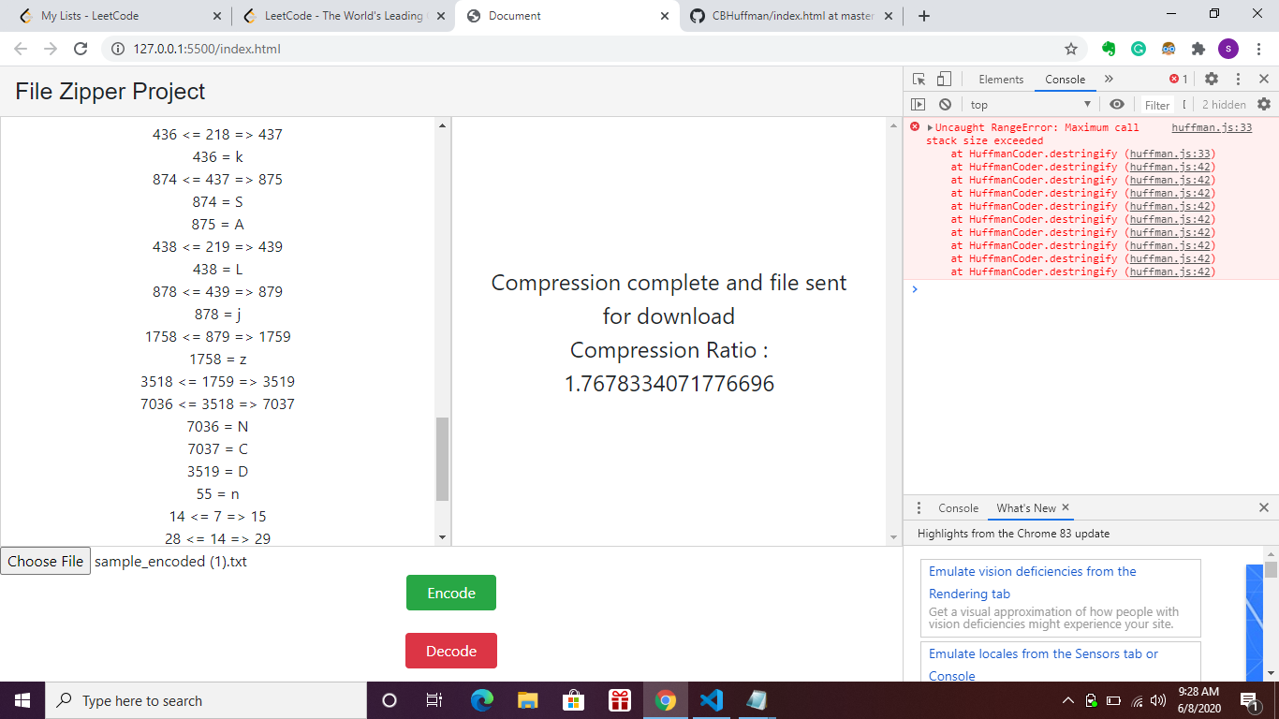The width and height of the screenshot is (1279, 719).
Task: Show the console sidebar
Action: pyautogui.click(x=919, y=105)
